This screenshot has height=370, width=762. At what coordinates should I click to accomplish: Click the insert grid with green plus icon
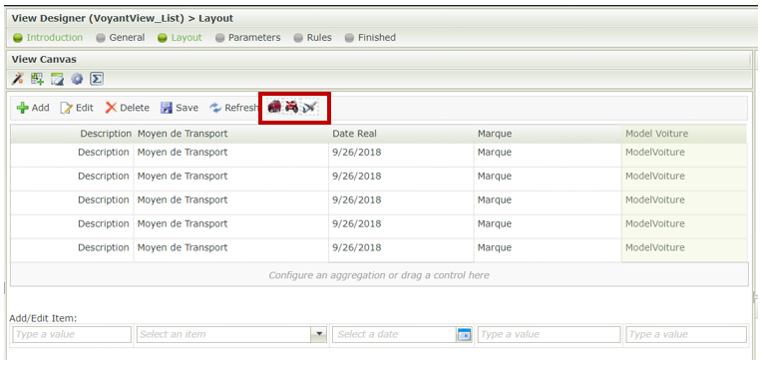click(x=38, y=79)
